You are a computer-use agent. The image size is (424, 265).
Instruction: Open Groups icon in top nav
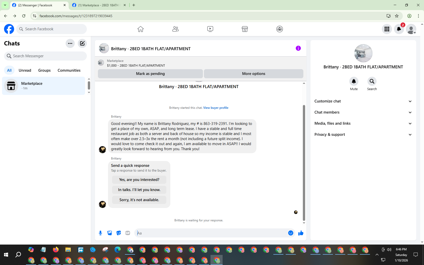pyautogui.click(x=280, y=29)
